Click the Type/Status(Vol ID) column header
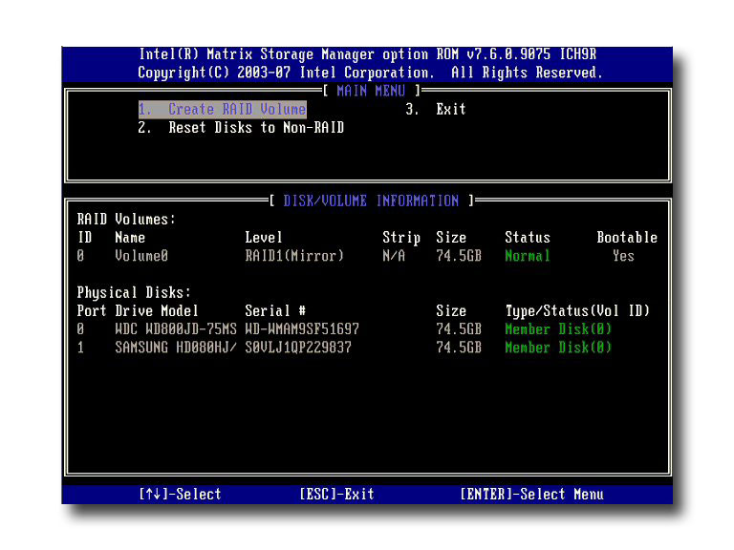The height and width of the screenshot is (550, 734). tap(577, 310)
